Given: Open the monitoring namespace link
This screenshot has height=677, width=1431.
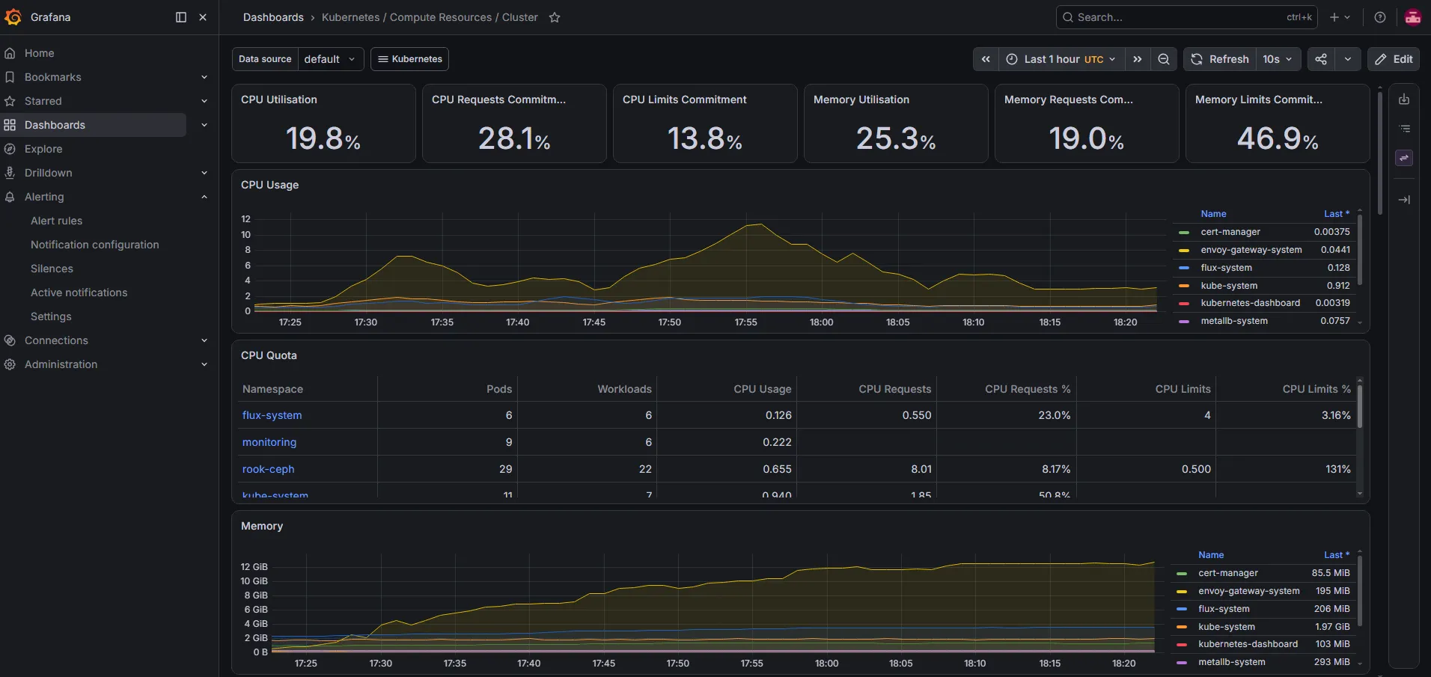Looking at the screenshot, I should 269,442.
